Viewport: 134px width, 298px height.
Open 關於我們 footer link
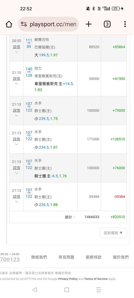pos(121,257)
